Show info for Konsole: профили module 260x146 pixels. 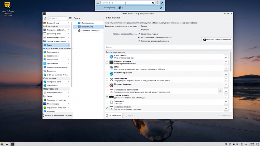[226, 62]
